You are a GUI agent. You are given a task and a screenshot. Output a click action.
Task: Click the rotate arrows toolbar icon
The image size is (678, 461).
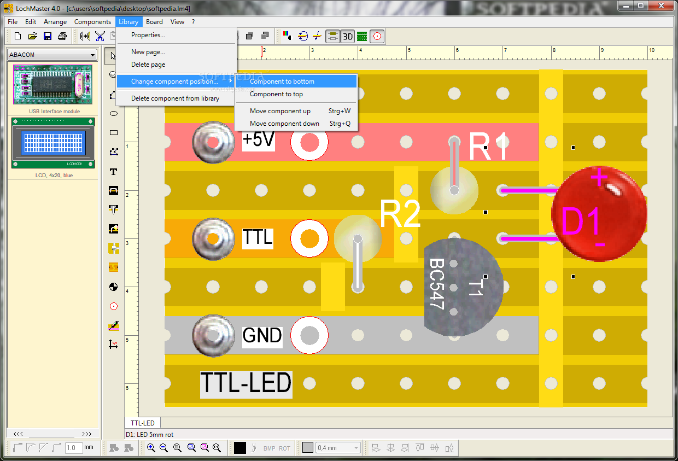pos(302,37)
